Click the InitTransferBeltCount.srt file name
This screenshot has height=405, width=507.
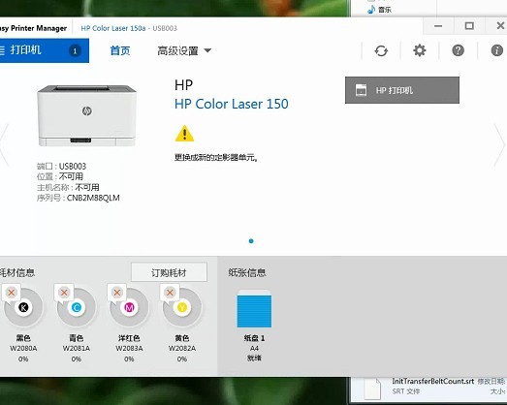click(433, 381)
